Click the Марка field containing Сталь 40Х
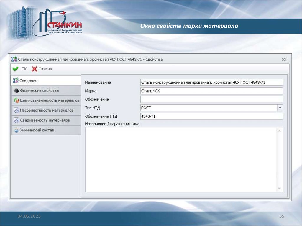 pos(211,91)
